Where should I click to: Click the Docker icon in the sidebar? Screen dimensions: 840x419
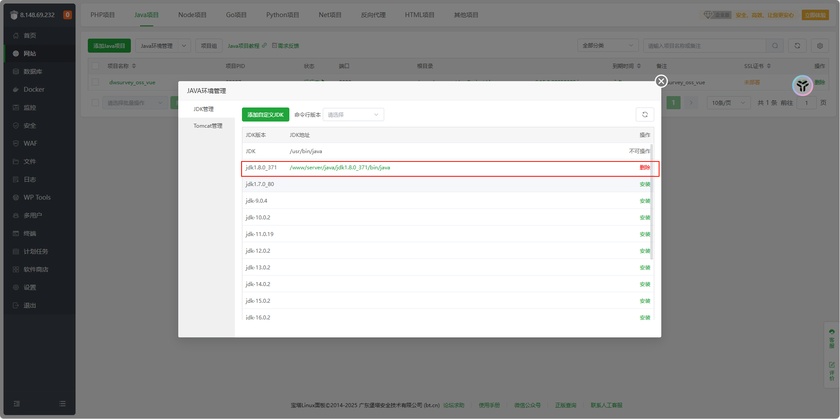click(16, 90)
